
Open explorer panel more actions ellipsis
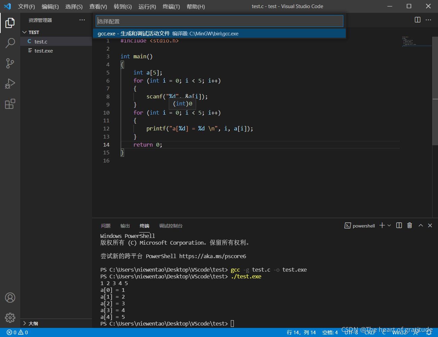82,20
